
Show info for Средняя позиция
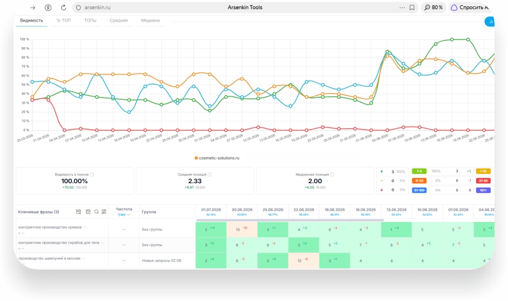(x=210, y=175)
